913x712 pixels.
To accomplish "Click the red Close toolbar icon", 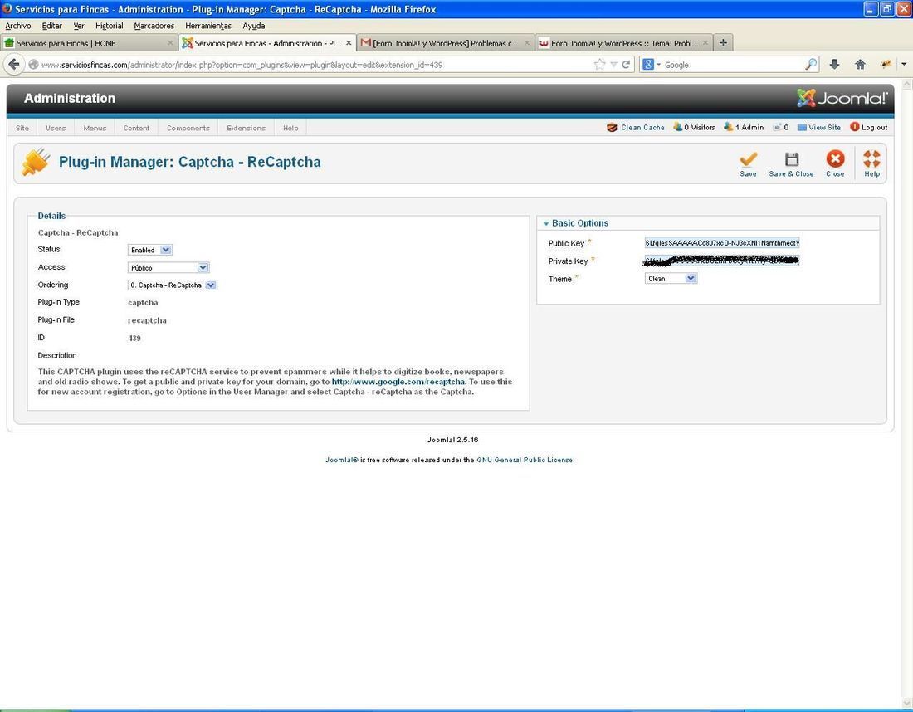I will pos(835,159).
